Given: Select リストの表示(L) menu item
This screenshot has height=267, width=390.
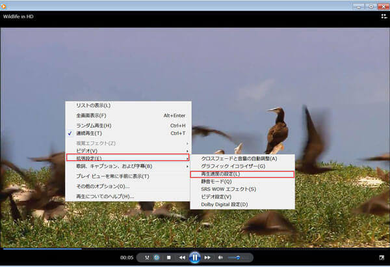Looking at the screenshot, I should [128, 105].
